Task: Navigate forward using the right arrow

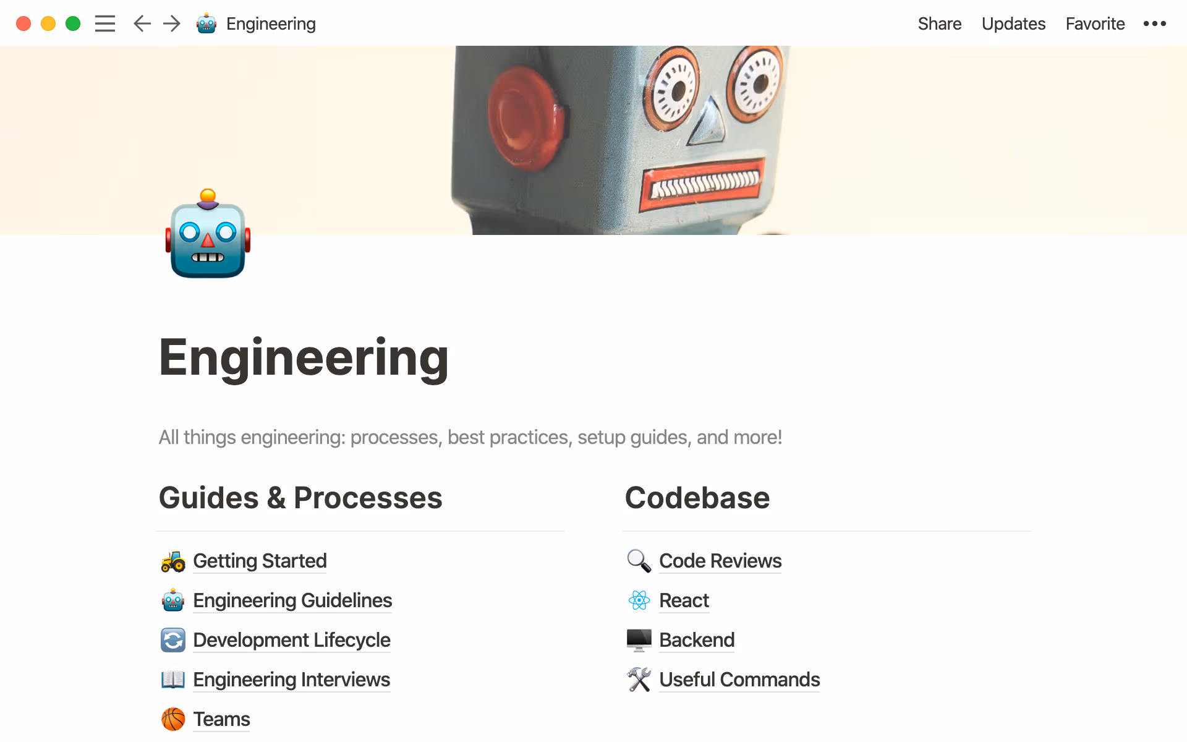Action: click(x=171, y=23)
